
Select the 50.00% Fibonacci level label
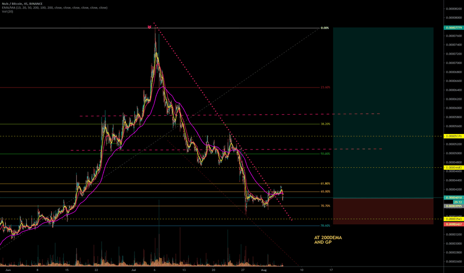pyautogui.click(x=325, y=154)
